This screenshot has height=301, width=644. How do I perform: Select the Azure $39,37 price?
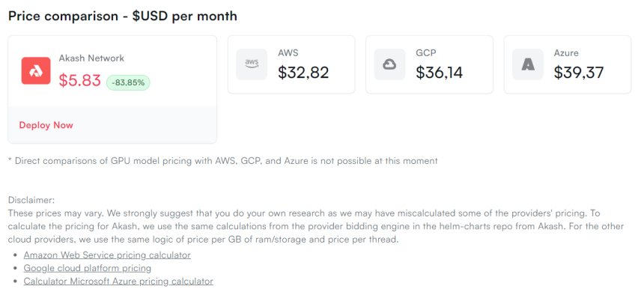point(579,73)
